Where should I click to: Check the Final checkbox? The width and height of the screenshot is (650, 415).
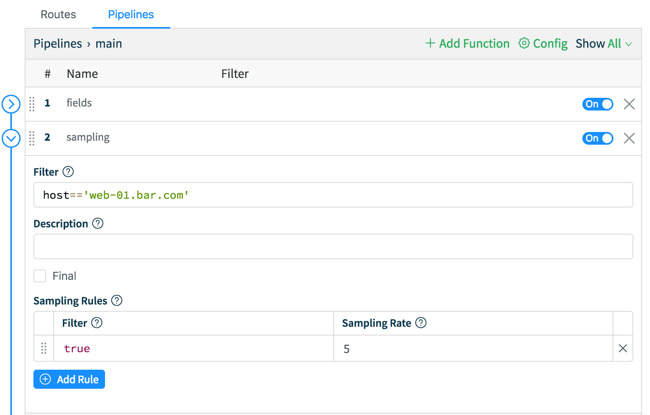click(40, 276)
